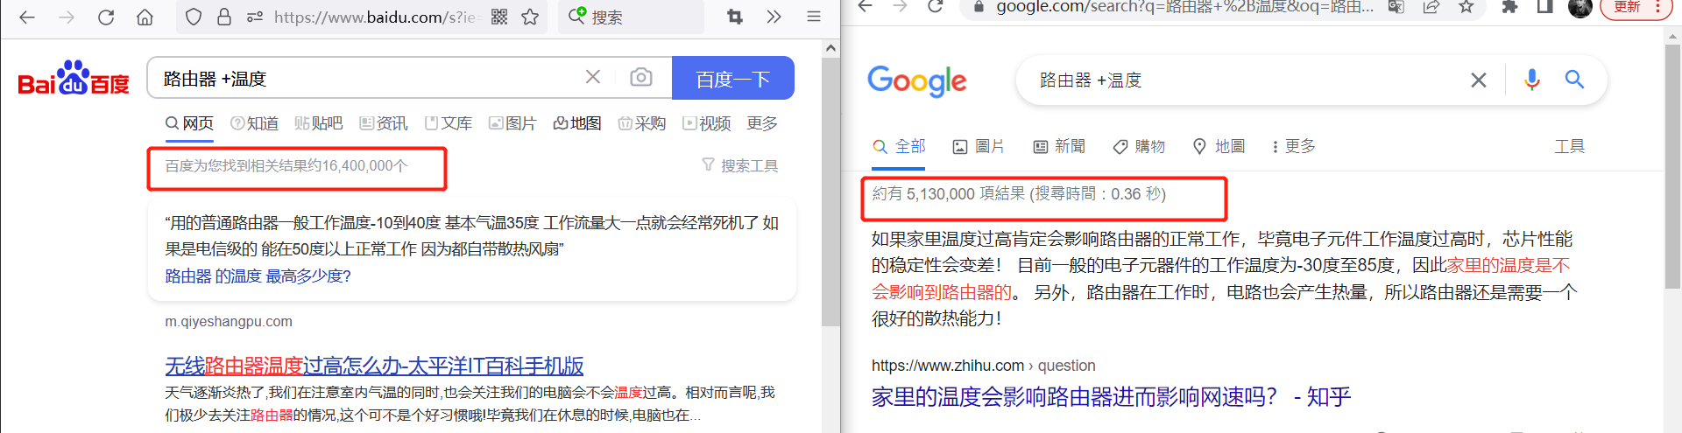Open the Baidu 文库 tab
Image resolution: width=1682 pixels, height=433 pixels.
tap(449, 123)
